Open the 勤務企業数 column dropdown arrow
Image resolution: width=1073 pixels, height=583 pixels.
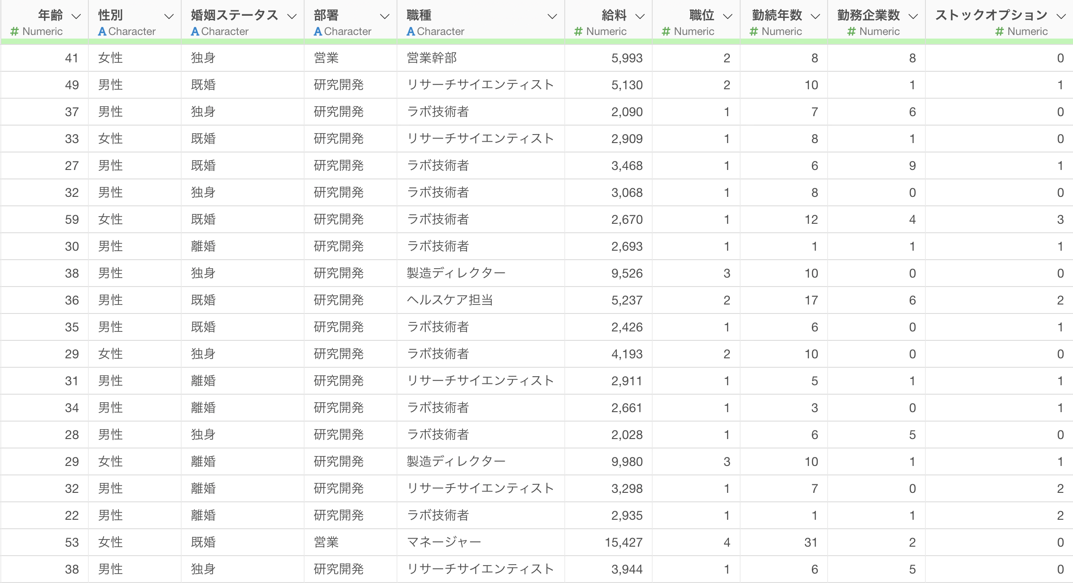913,17
